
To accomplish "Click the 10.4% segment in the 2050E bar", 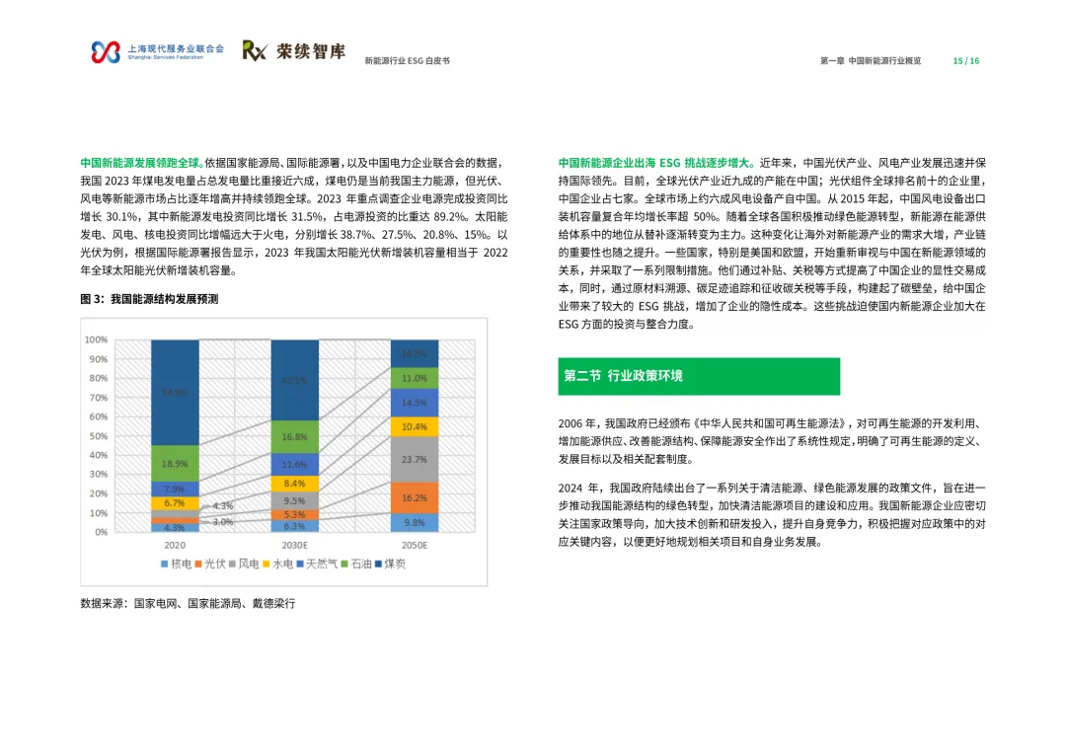I will click(414, 427).
